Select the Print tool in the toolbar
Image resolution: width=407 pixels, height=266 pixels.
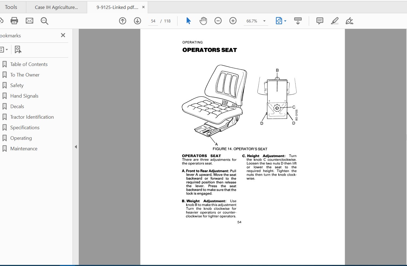(x=14, y=21)
